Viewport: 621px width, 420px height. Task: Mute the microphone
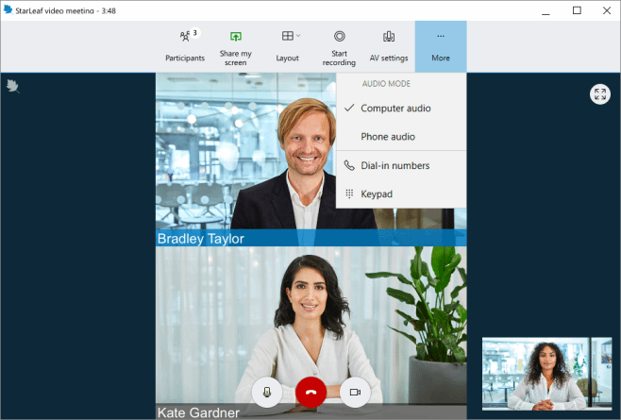click(267, 391)
